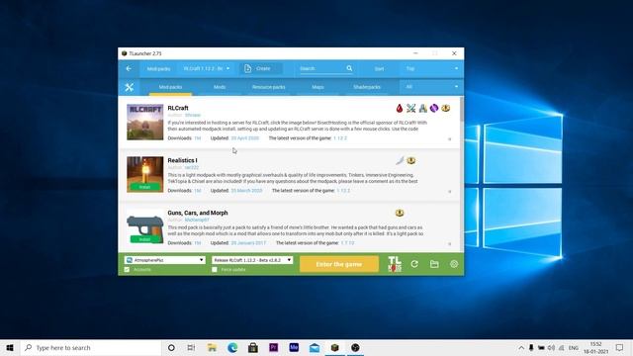Click Install on Guns, Cars, and Morph

click(x=144, y=239)
